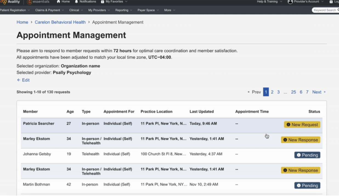
Task: Click the info icon in Martin Bothman's Pending badge
Action: point(299,185)
